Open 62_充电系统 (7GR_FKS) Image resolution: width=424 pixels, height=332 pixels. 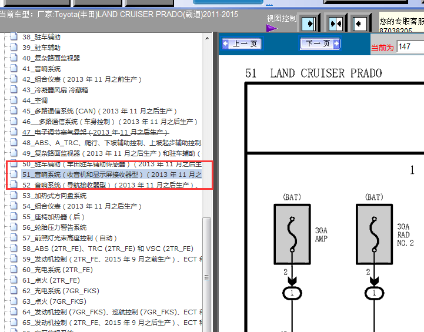coord(61,291)
